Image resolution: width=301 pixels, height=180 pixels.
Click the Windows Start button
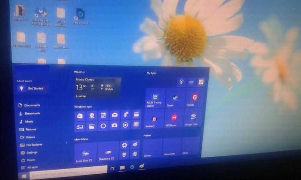click(24, 176)
